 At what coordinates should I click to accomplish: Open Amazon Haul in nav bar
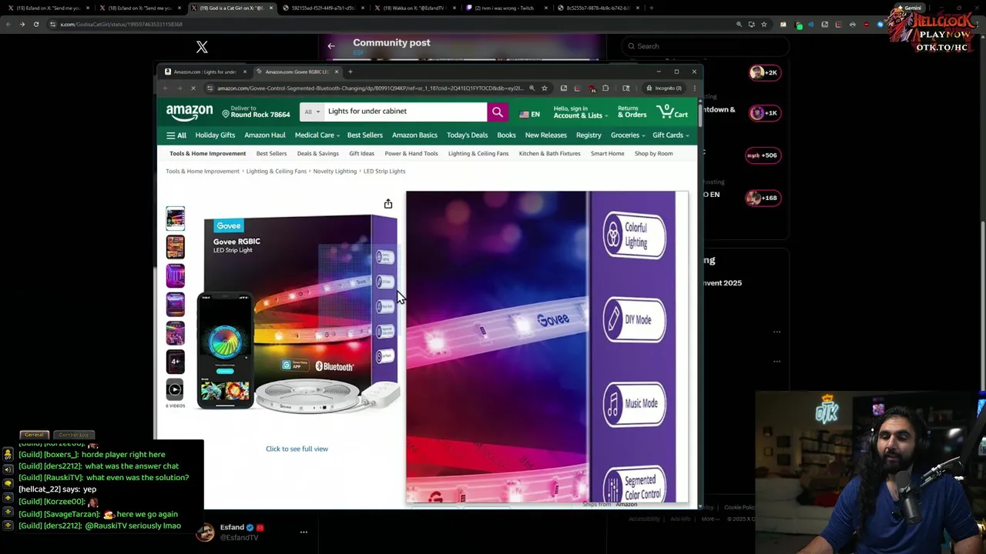tap(265, 135)
